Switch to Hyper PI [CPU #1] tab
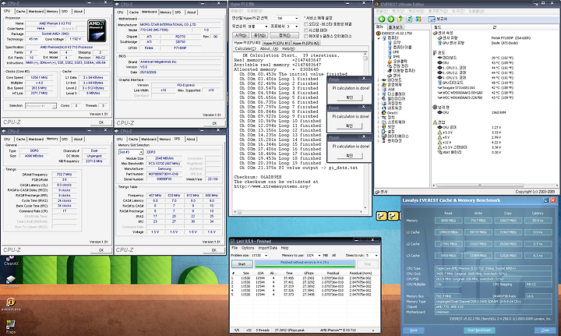 [x=276, y=44]
